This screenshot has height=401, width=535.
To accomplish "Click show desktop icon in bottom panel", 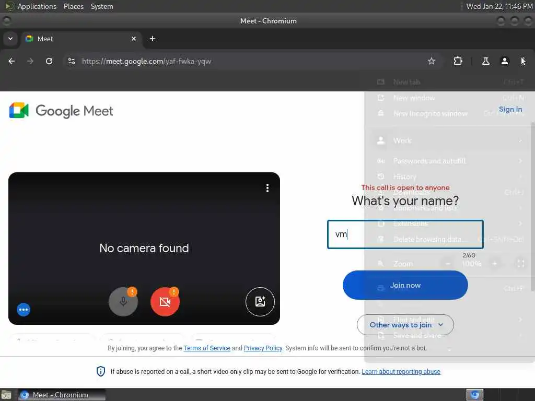I will click(6, 395).
